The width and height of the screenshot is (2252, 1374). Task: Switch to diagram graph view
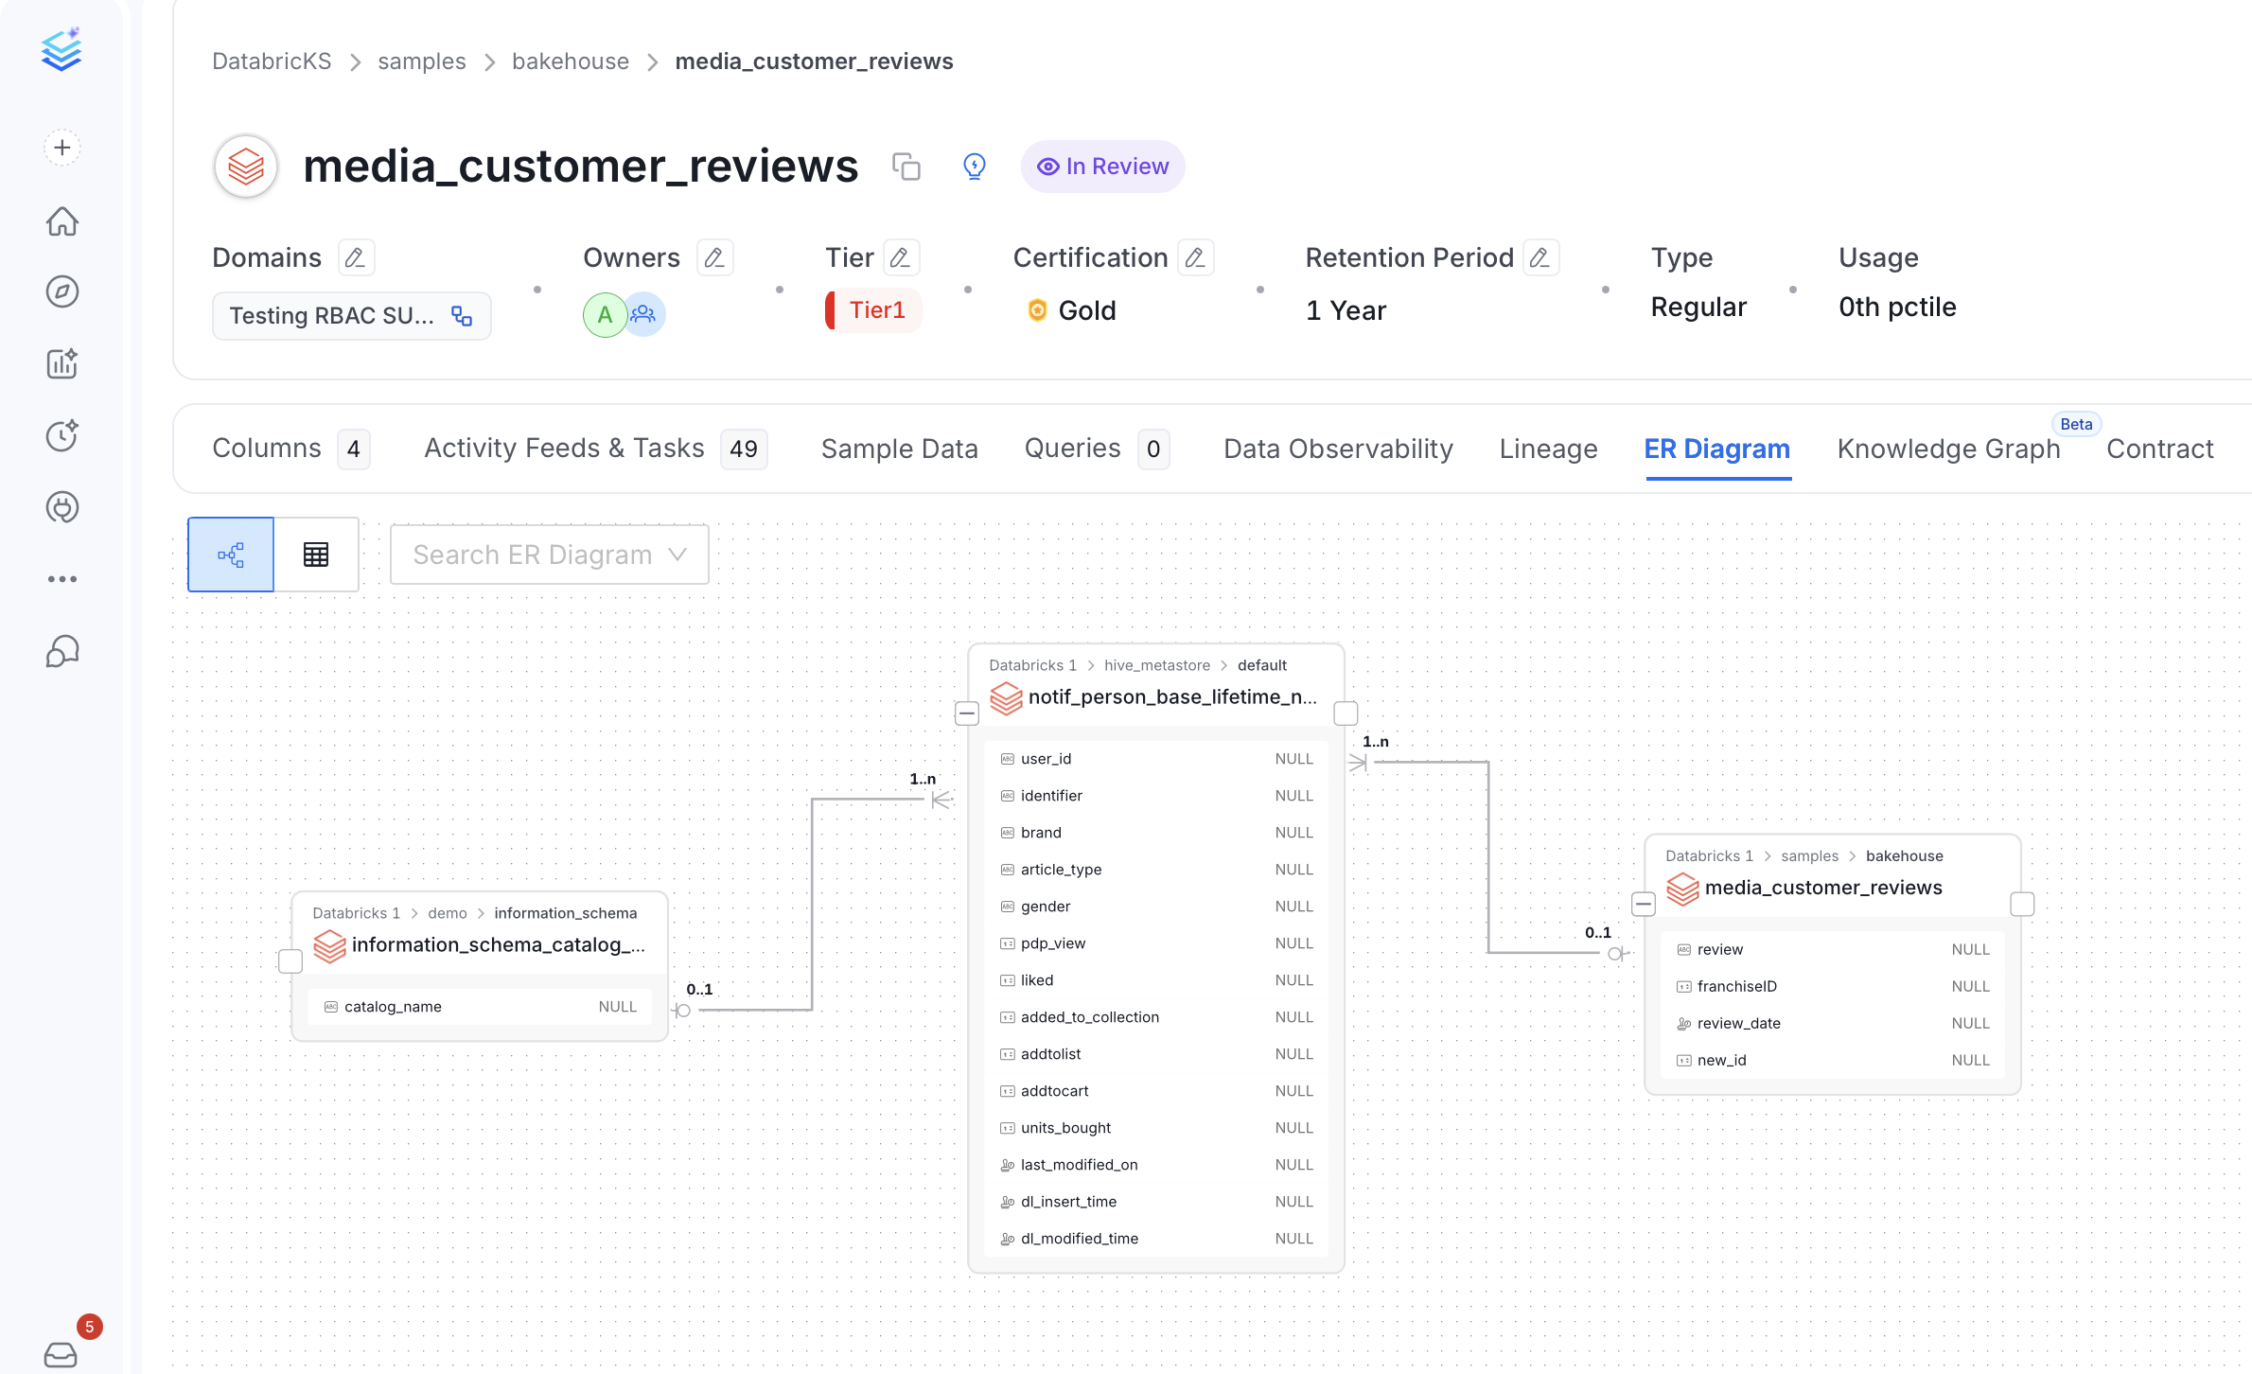click(x=231, y=555)
